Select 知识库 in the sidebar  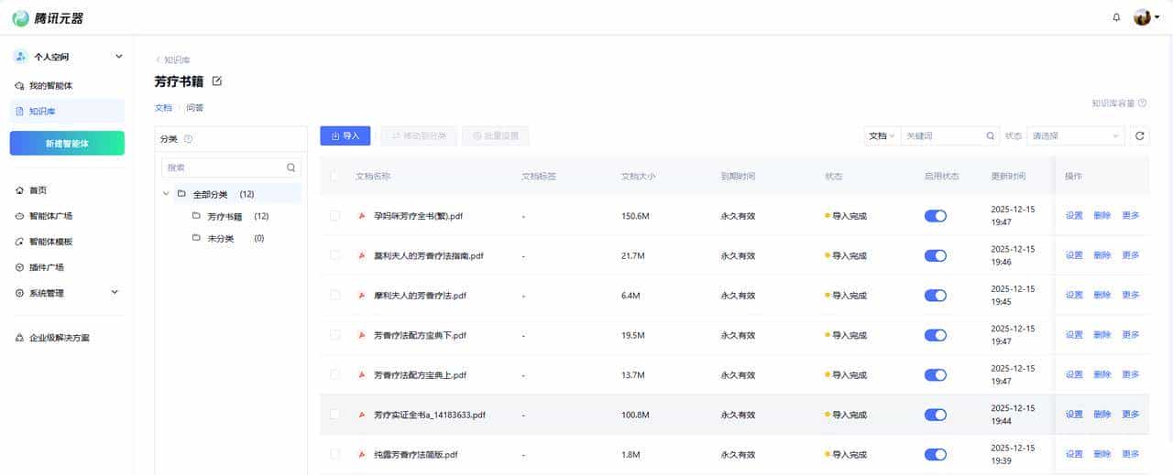(x=68, y=111)
